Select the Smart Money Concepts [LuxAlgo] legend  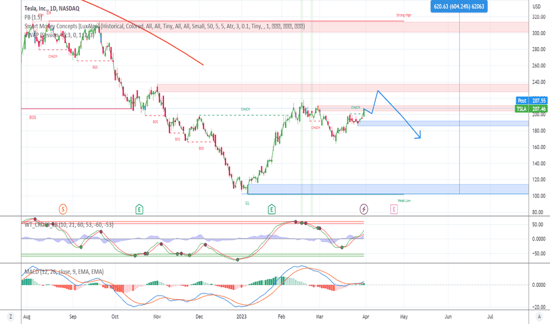coord(165,27)
